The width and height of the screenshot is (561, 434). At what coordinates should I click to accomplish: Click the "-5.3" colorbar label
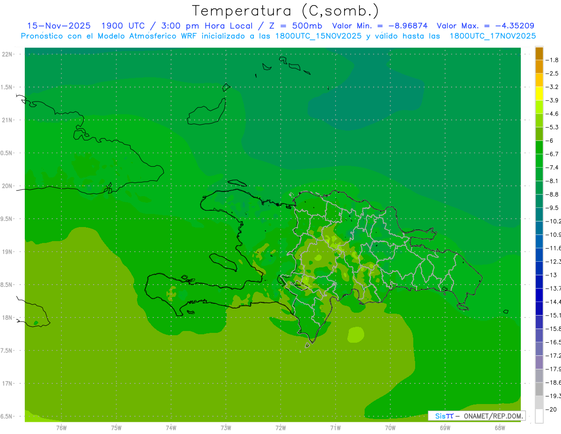[x=553, y=127]
